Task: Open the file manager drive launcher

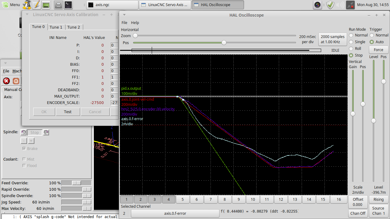Action: (59, 5)
